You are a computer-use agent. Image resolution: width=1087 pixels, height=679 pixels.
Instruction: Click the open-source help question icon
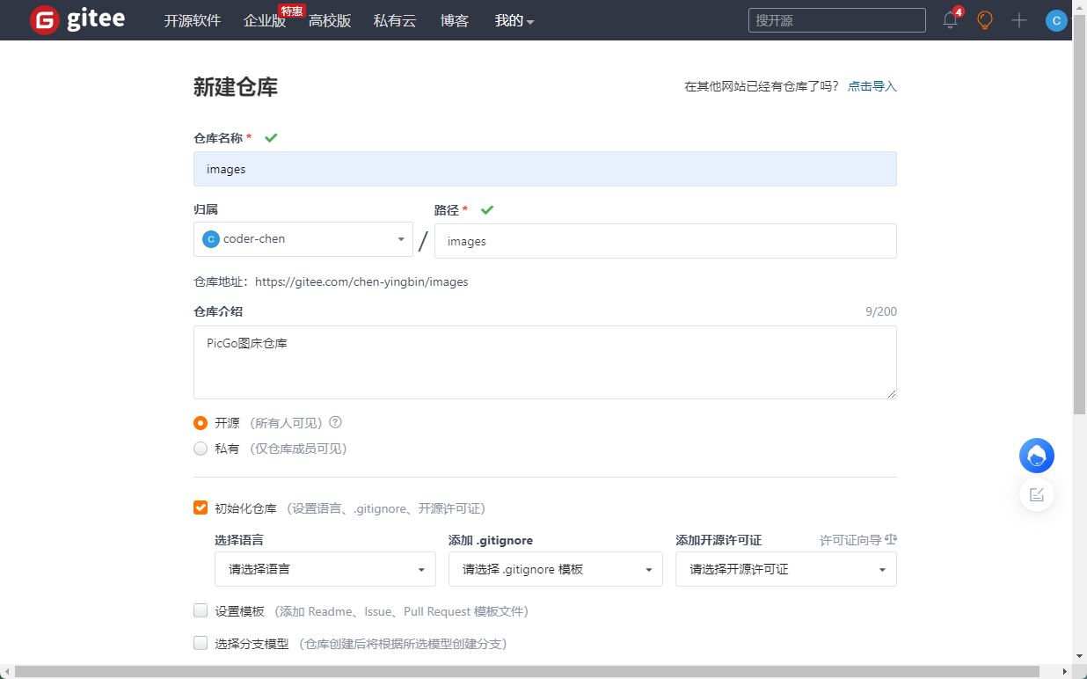335,422
